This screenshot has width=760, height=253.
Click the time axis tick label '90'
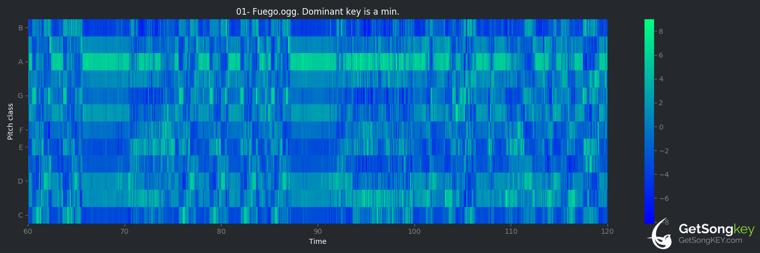318,231
